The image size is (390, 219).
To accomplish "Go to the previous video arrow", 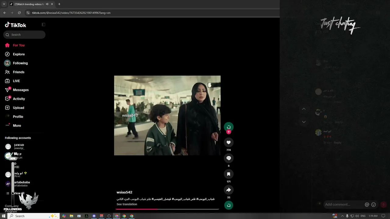I will click(x=304, y=109).
